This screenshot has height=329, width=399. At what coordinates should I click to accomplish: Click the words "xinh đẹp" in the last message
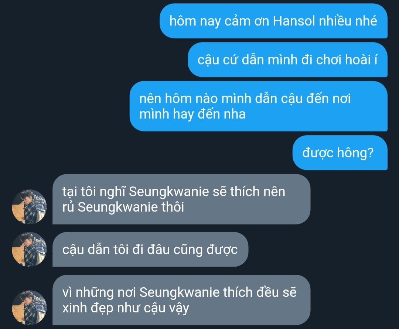88,308
